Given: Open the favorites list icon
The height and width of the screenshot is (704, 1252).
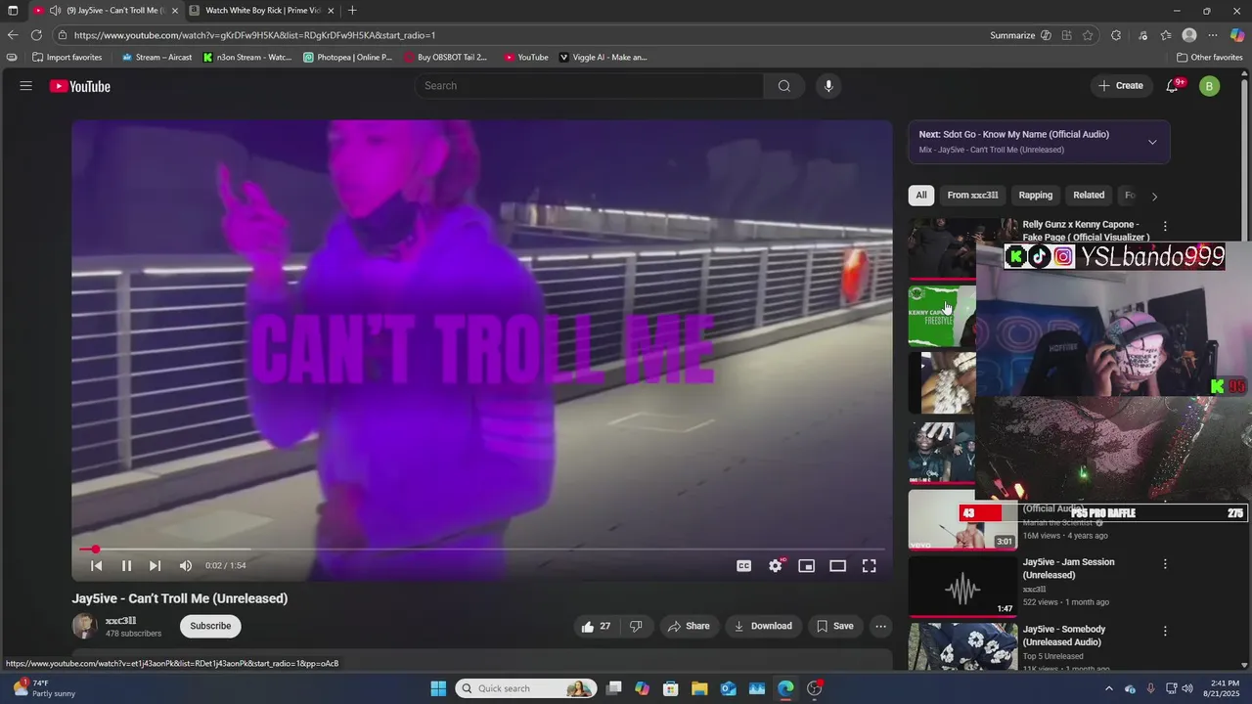Looking at the screenshot, I should pyautogui.click(x=1166, y=35).
